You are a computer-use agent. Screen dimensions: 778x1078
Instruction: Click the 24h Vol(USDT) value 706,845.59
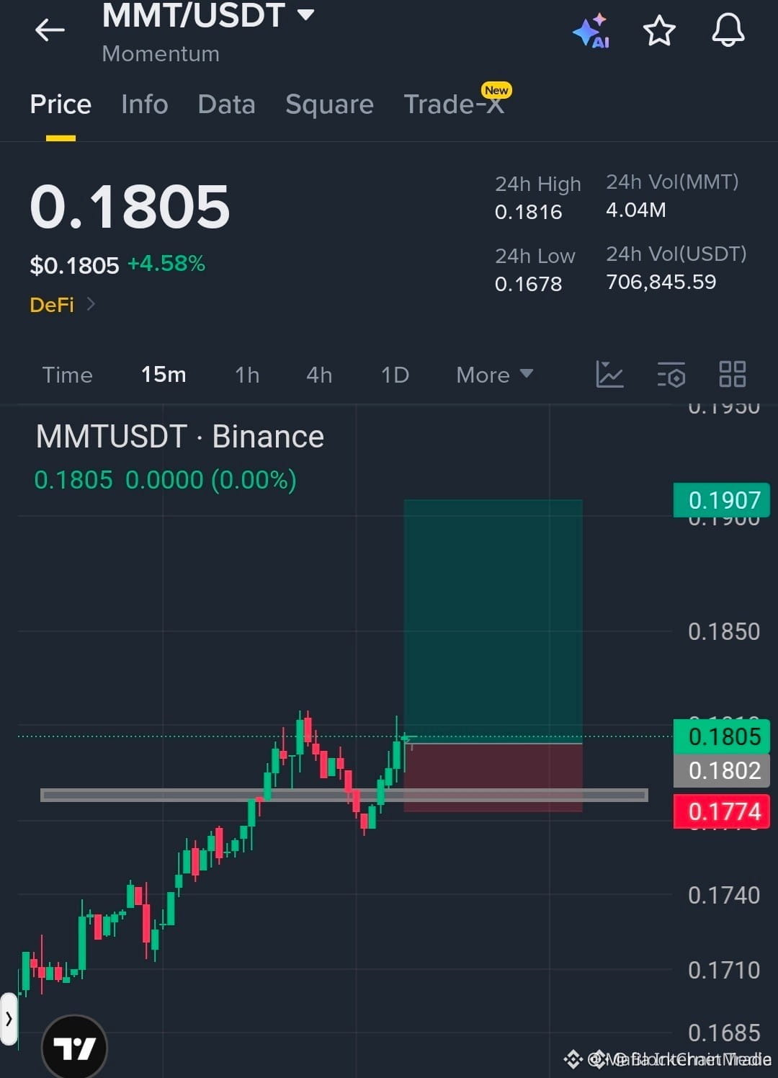[x=661, y=282]
